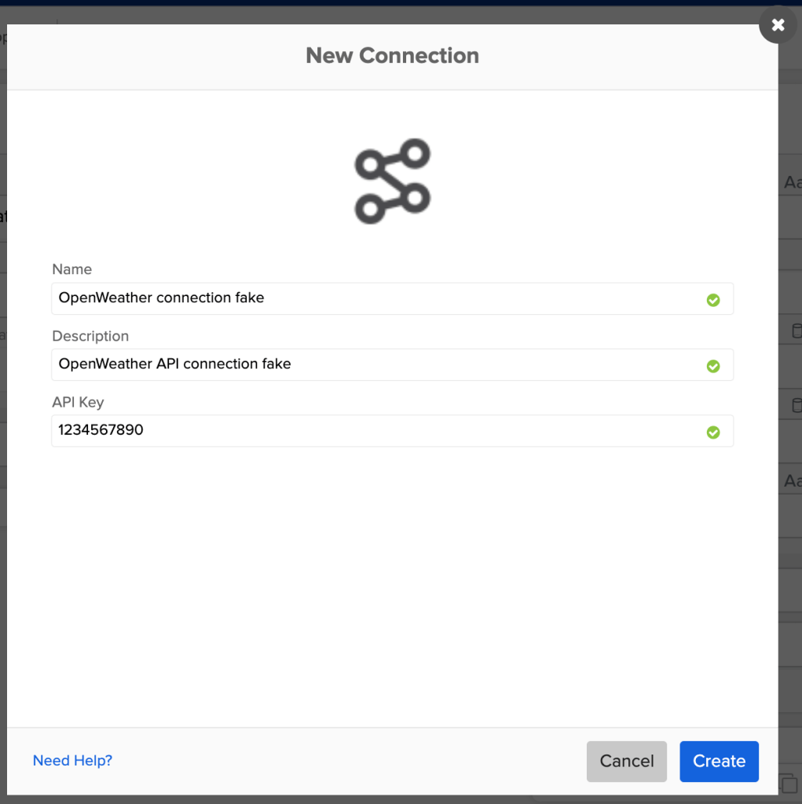Click the upper database cylinder icon behind dialog
The image size is (802, 804).
796,331
